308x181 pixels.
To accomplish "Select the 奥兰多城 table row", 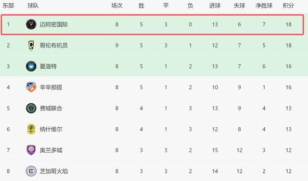I will tap(154, 150).
